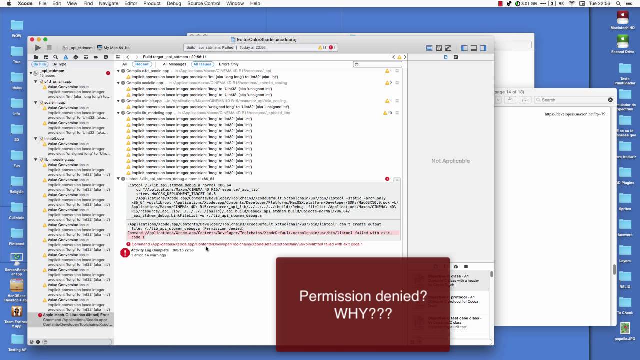
Task: Select the _api_stdmem scheme
Action: tap(78, 48)
